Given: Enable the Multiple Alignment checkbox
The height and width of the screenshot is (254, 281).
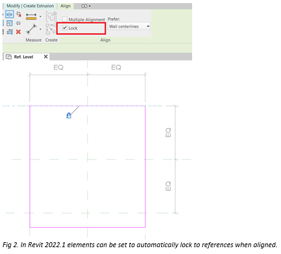Looking at the screenshot, I should [x=65, y=19].
